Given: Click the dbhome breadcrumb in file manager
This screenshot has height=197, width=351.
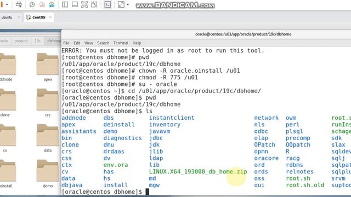Looking at the screenshot, I should pos(53,41).
